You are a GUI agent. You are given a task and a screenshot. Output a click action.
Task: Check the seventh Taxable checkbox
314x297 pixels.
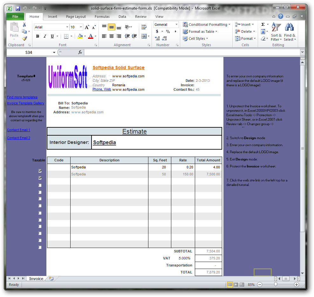40,213
